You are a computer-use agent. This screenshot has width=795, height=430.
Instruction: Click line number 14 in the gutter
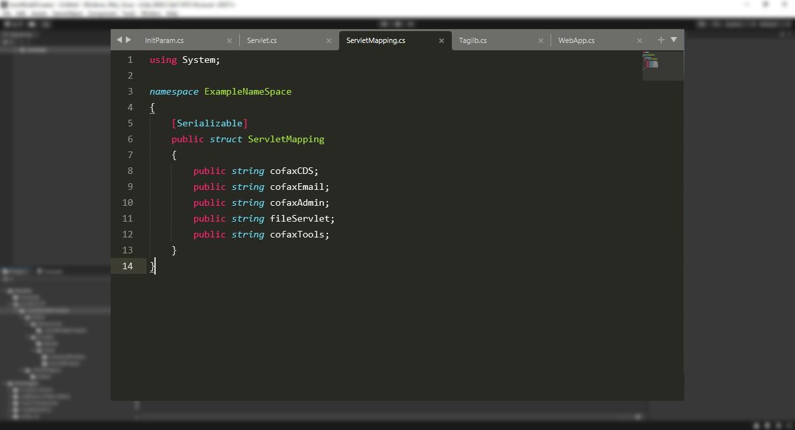tap(127, 266)
